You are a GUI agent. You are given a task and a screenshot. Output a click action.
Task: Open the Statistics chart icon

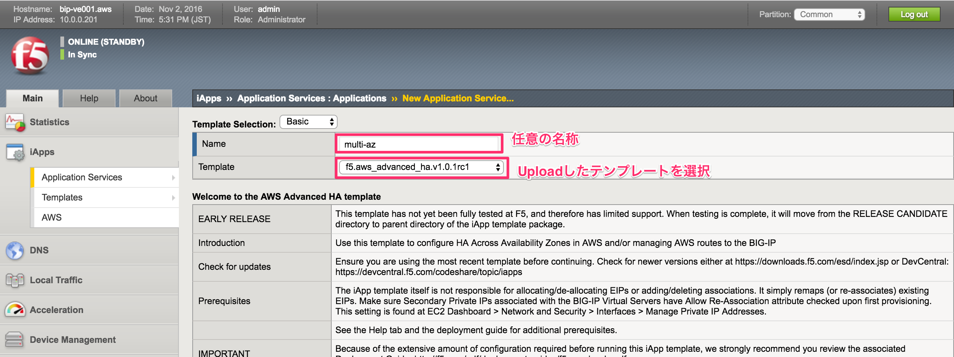15,123
